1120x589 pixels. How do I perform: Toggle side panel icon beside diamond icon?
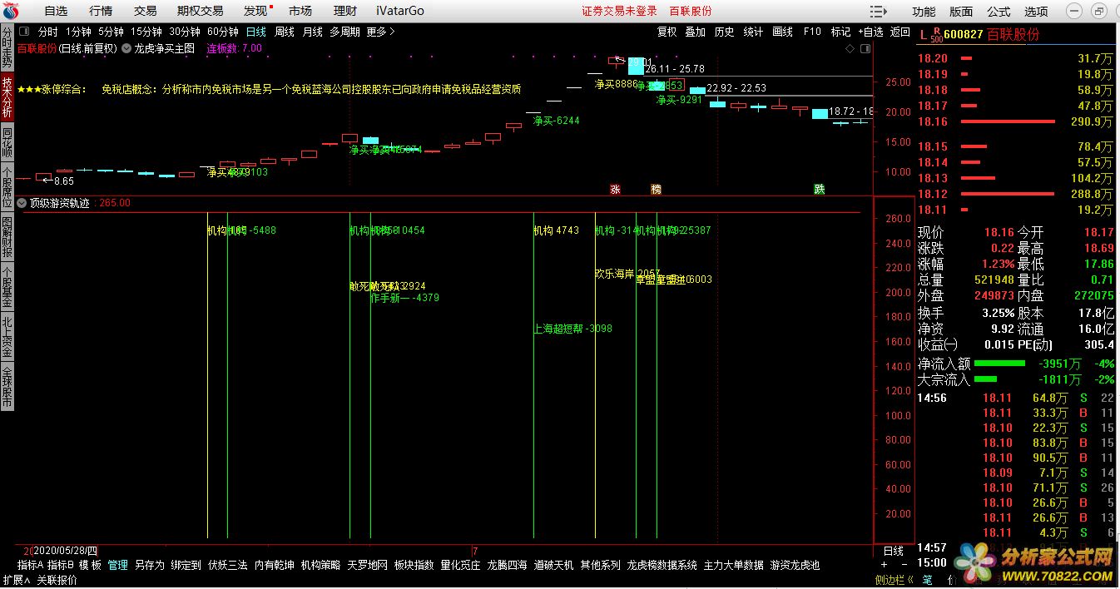pos(864,48)
